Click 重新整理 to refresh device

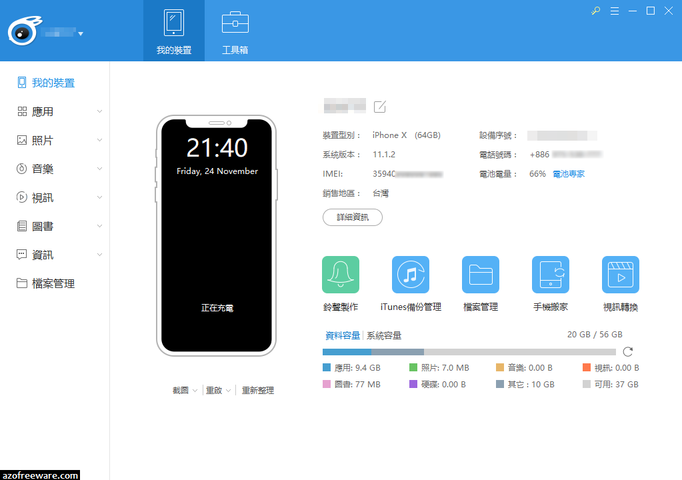click(x=258, y=391)
